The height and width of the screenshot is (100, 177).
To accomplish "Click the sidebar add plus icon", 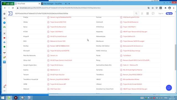I will point(4,33).
